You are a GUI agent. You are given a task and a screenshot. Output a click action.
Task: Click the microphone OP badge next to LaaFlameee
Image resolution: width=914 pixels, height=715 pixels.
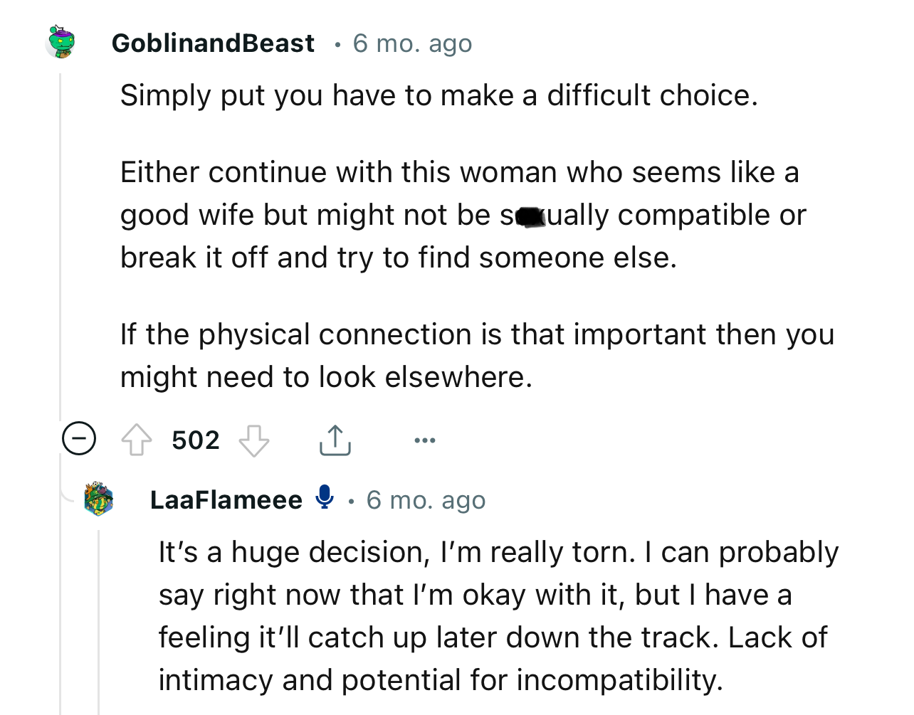[x=324, y=499]
